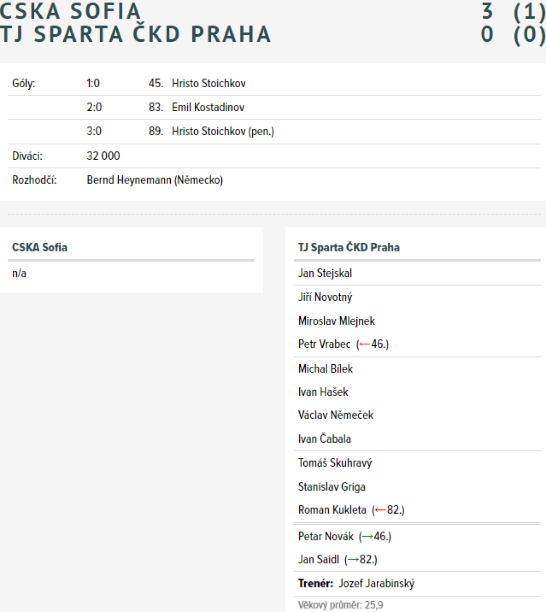Click Miroslav Mlejnek in lineup
The image size is (546, 612).
pos(336,321)
